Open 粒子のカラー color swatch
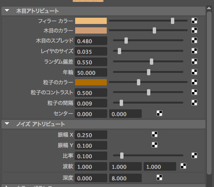The image size is (214, 187). point(91,82)
